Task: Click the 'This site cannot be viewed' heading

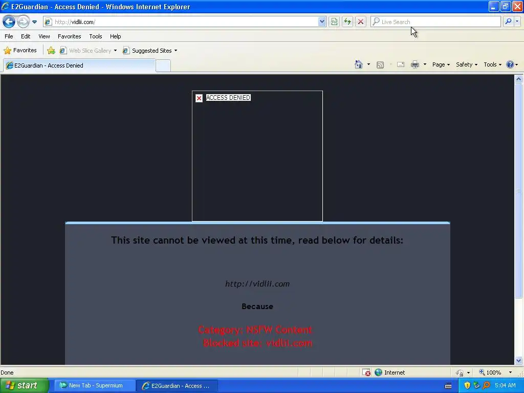Action: click(257, 241)
